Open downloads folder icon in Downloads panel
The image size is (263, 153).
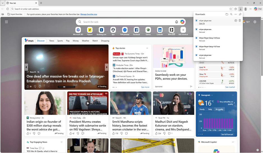pyautogui.click(x=227, y=14)
